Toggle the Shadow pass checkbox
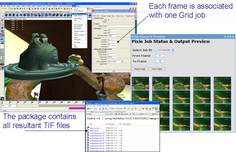 pos(109,22)
